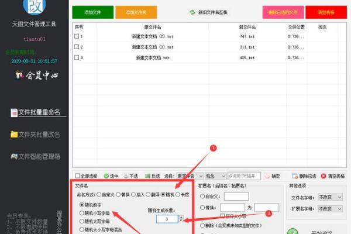This screenshot has width=351, height=234.
Task: Click the 新文件名 column header
Action: point(247,27)
